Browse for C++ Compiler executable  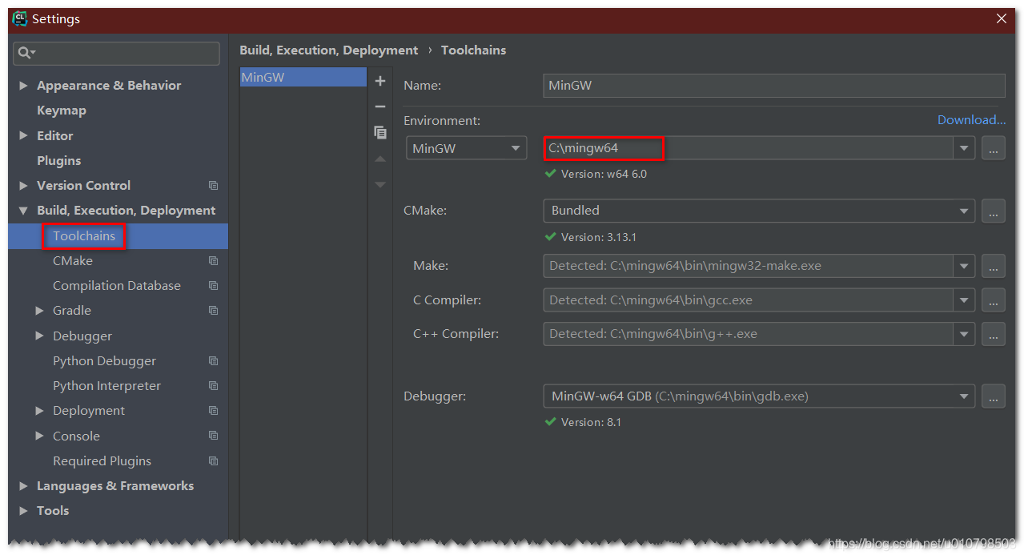(x=993, y=334)
